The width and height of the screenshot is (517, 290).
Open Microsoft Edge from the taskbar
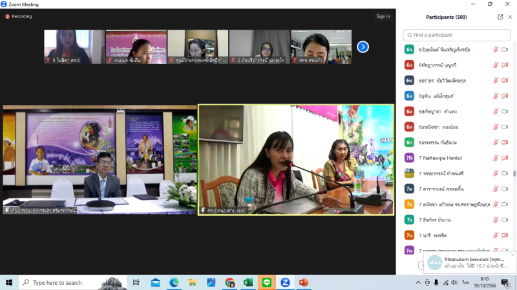point(174,283)
